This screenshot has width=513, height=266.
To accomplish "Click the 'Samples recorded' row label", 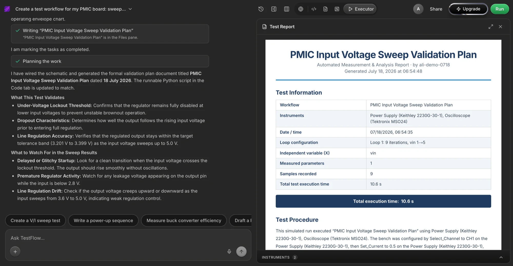I will coord(298,174).
